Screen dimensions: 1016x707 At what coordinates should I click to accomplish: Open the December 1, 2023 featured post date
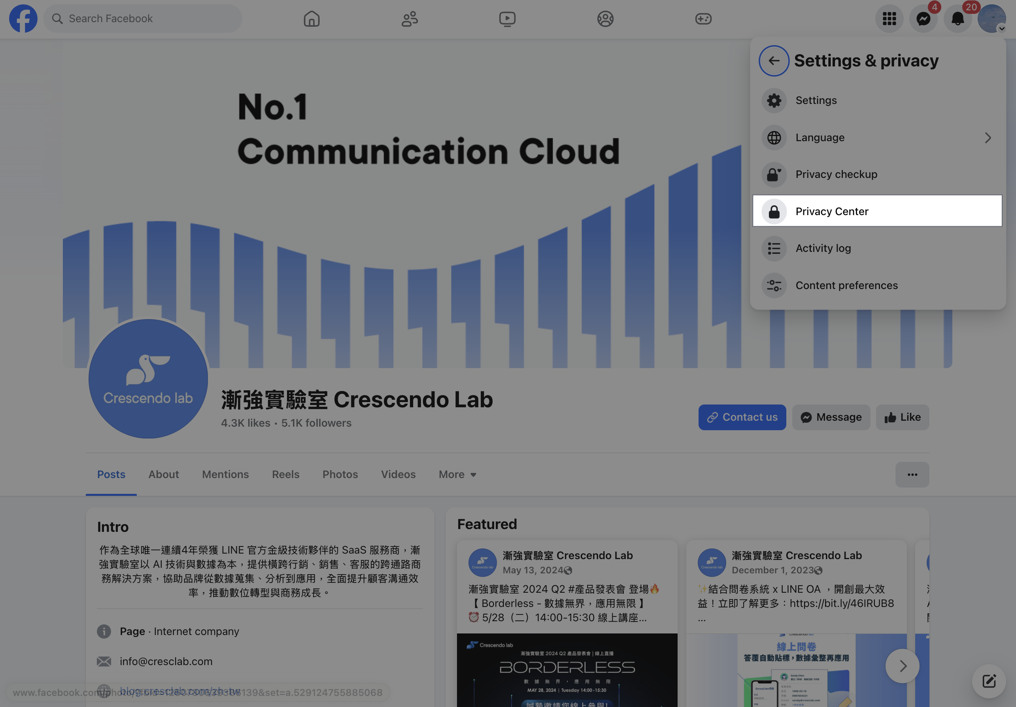pos(772,570)
